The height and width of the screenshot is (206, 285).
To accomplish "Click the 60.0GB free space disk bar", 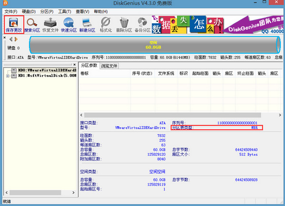I will click(x=154, y=45).
